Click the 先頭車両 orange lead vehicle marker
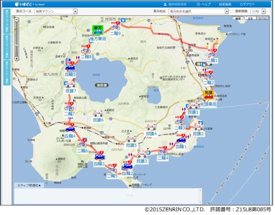The width and height of the screenshot is (275, 215). tap(208, 95)
